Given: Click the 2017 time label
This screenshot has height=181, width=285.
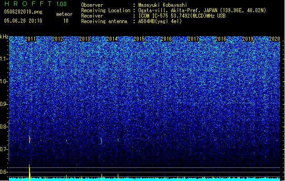Looking at the screenshot, I should (x=193, y=39).
